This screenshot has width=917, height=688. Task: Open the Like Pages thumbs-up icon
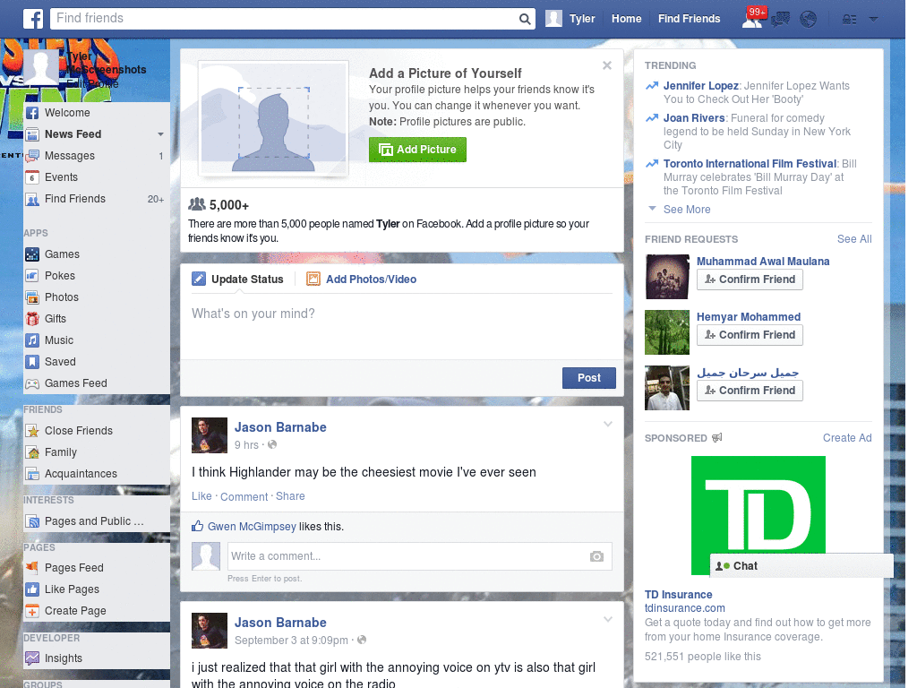(32, 589)
